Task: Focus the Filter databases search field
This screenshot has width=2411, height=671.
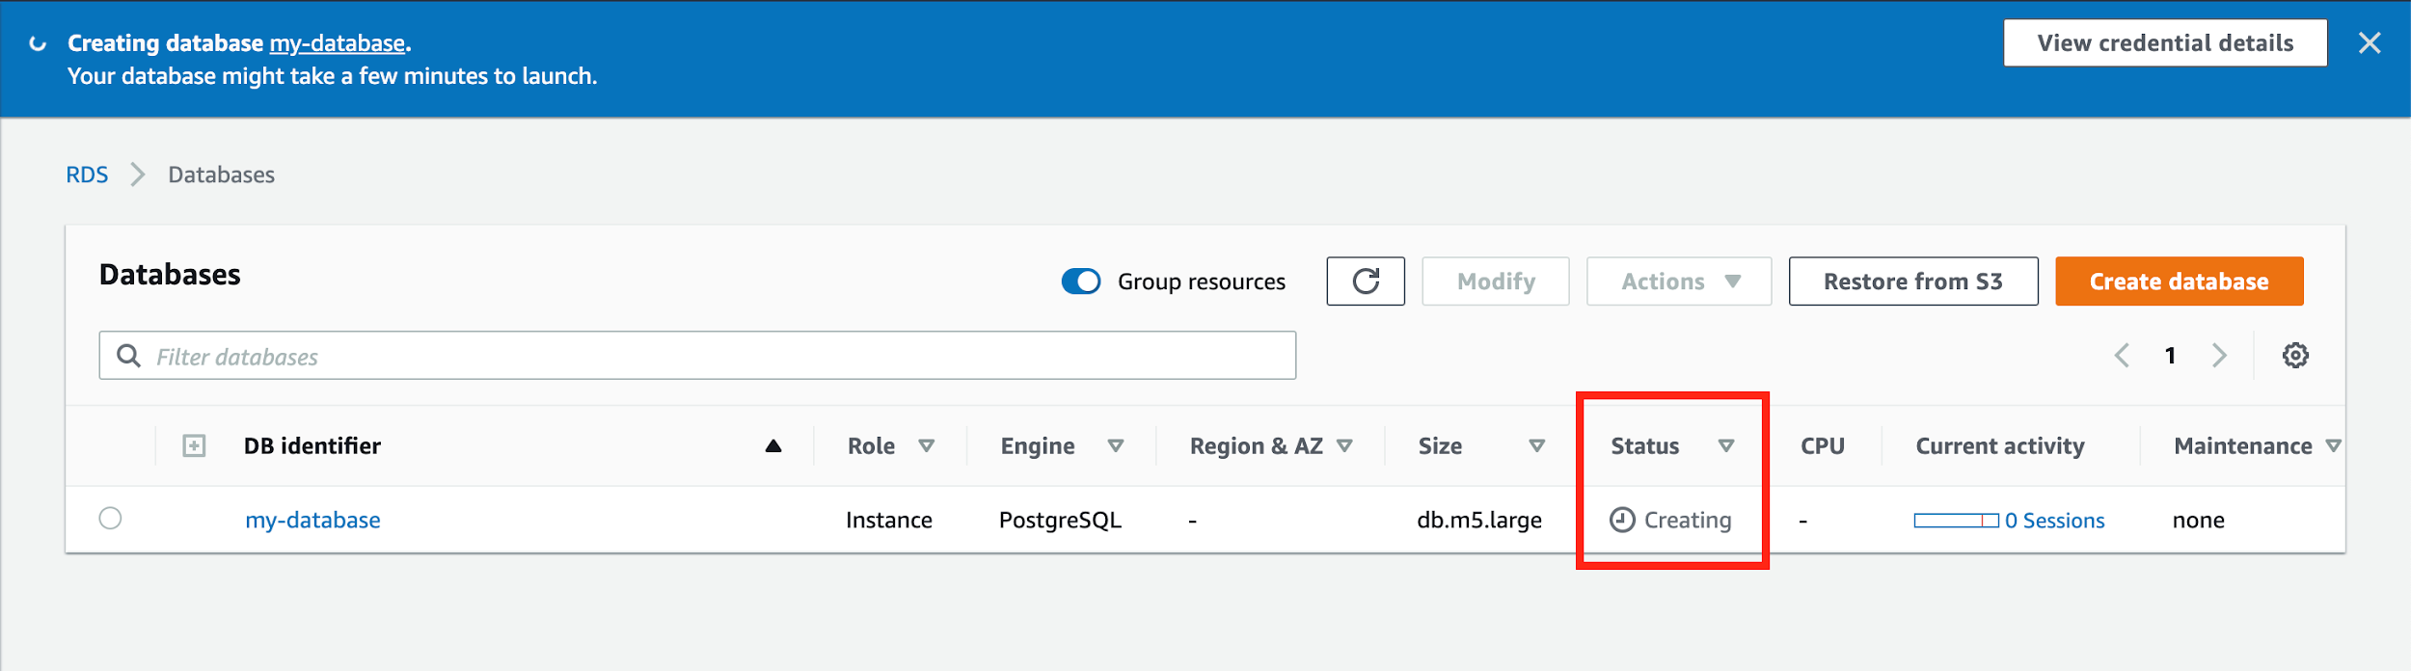Action: coord(697,356)
